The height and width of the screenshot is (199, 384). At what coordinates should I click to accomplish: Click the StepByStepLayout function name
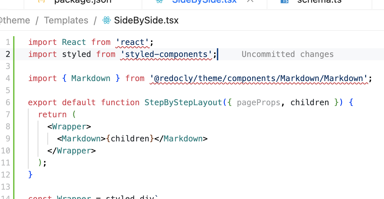[183, 103]
